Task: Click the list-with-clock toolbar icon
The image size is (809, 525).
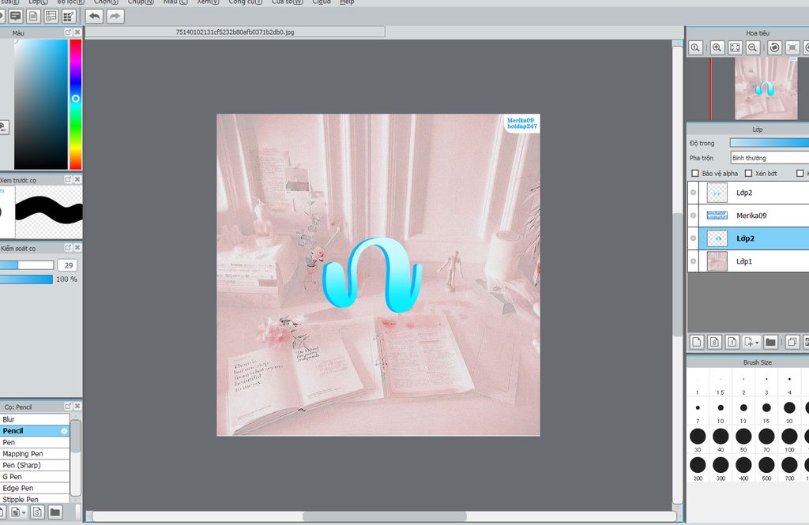Action: coord(51,17)
